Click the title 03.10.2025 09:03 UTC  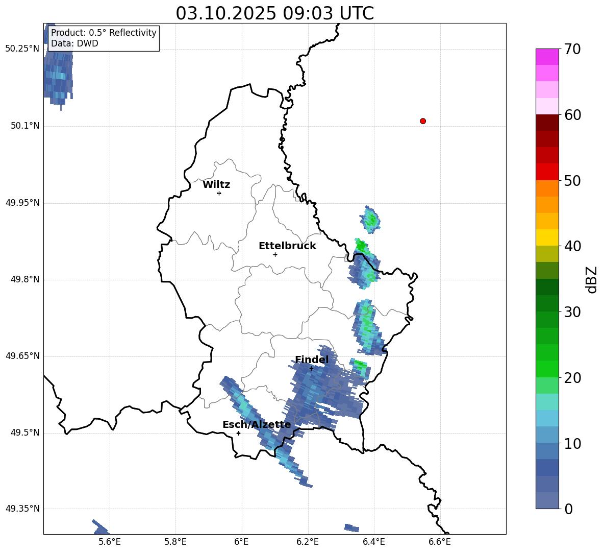274,13
